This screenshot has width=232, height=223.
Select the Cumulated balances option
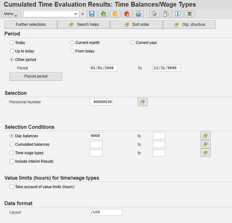pos(12,144)
